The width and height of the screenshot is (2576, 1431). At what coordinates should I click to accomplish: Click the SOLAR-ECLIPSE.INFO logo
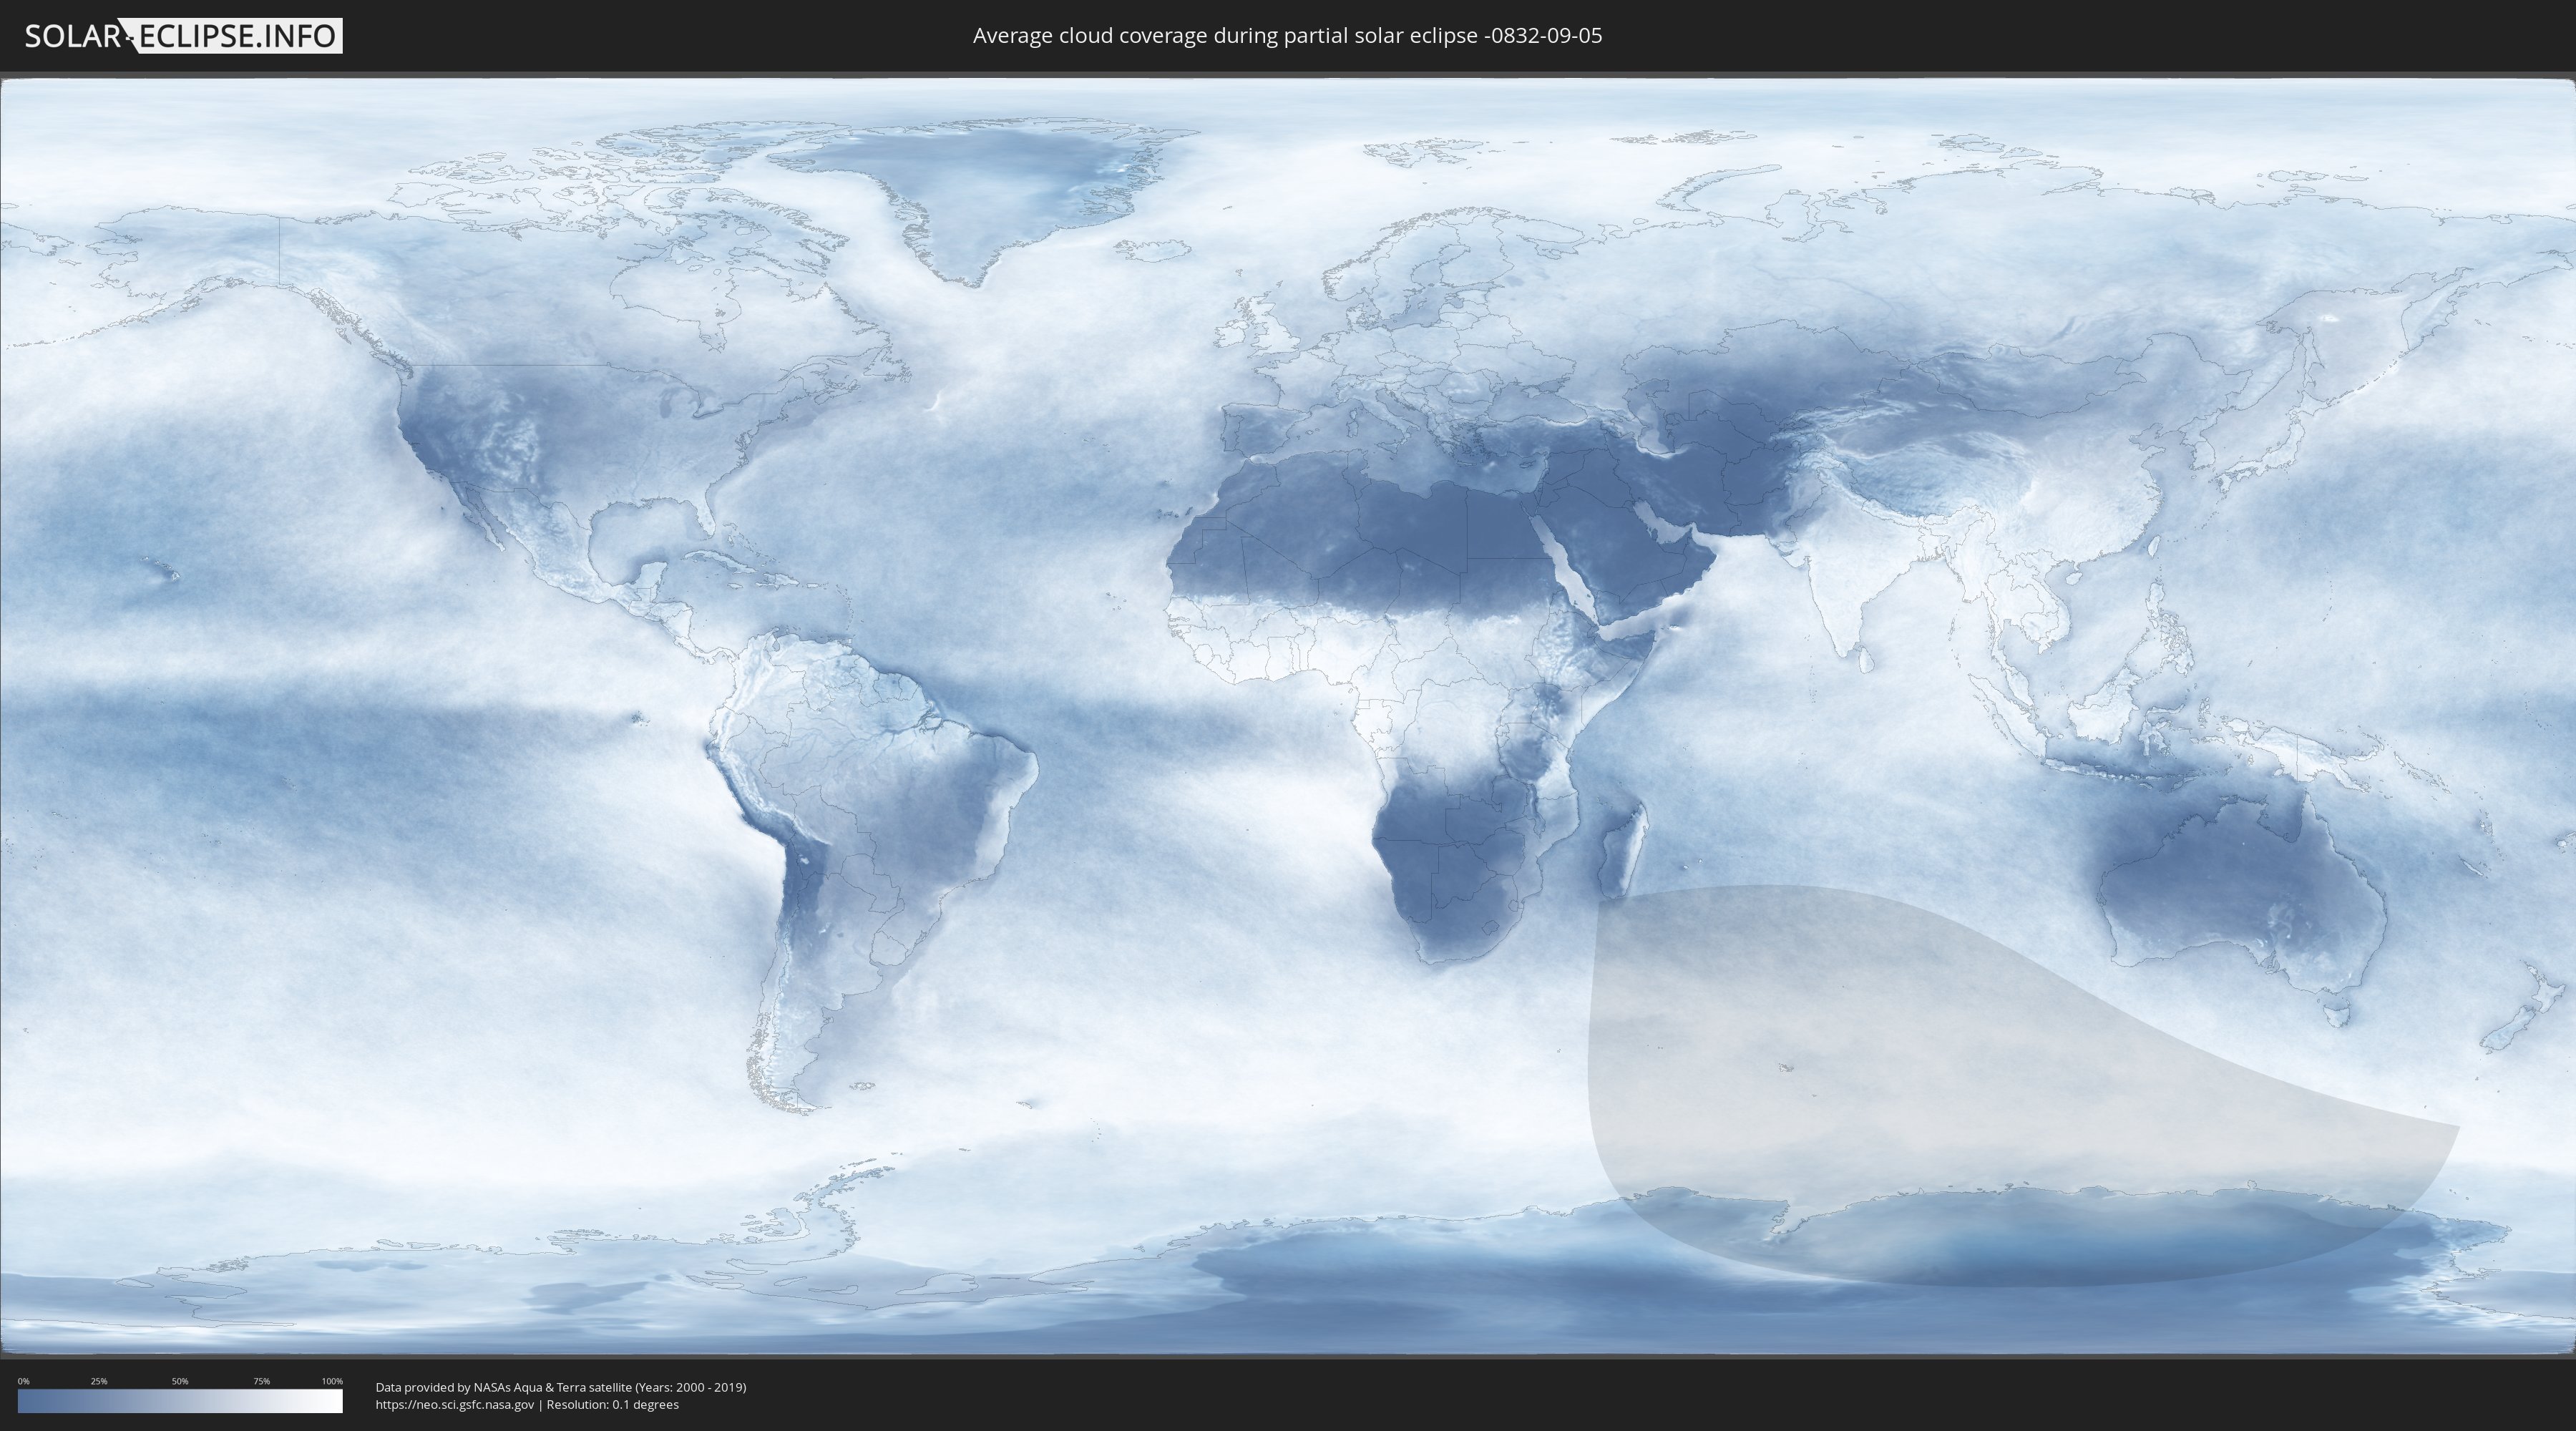coord(183,36)
